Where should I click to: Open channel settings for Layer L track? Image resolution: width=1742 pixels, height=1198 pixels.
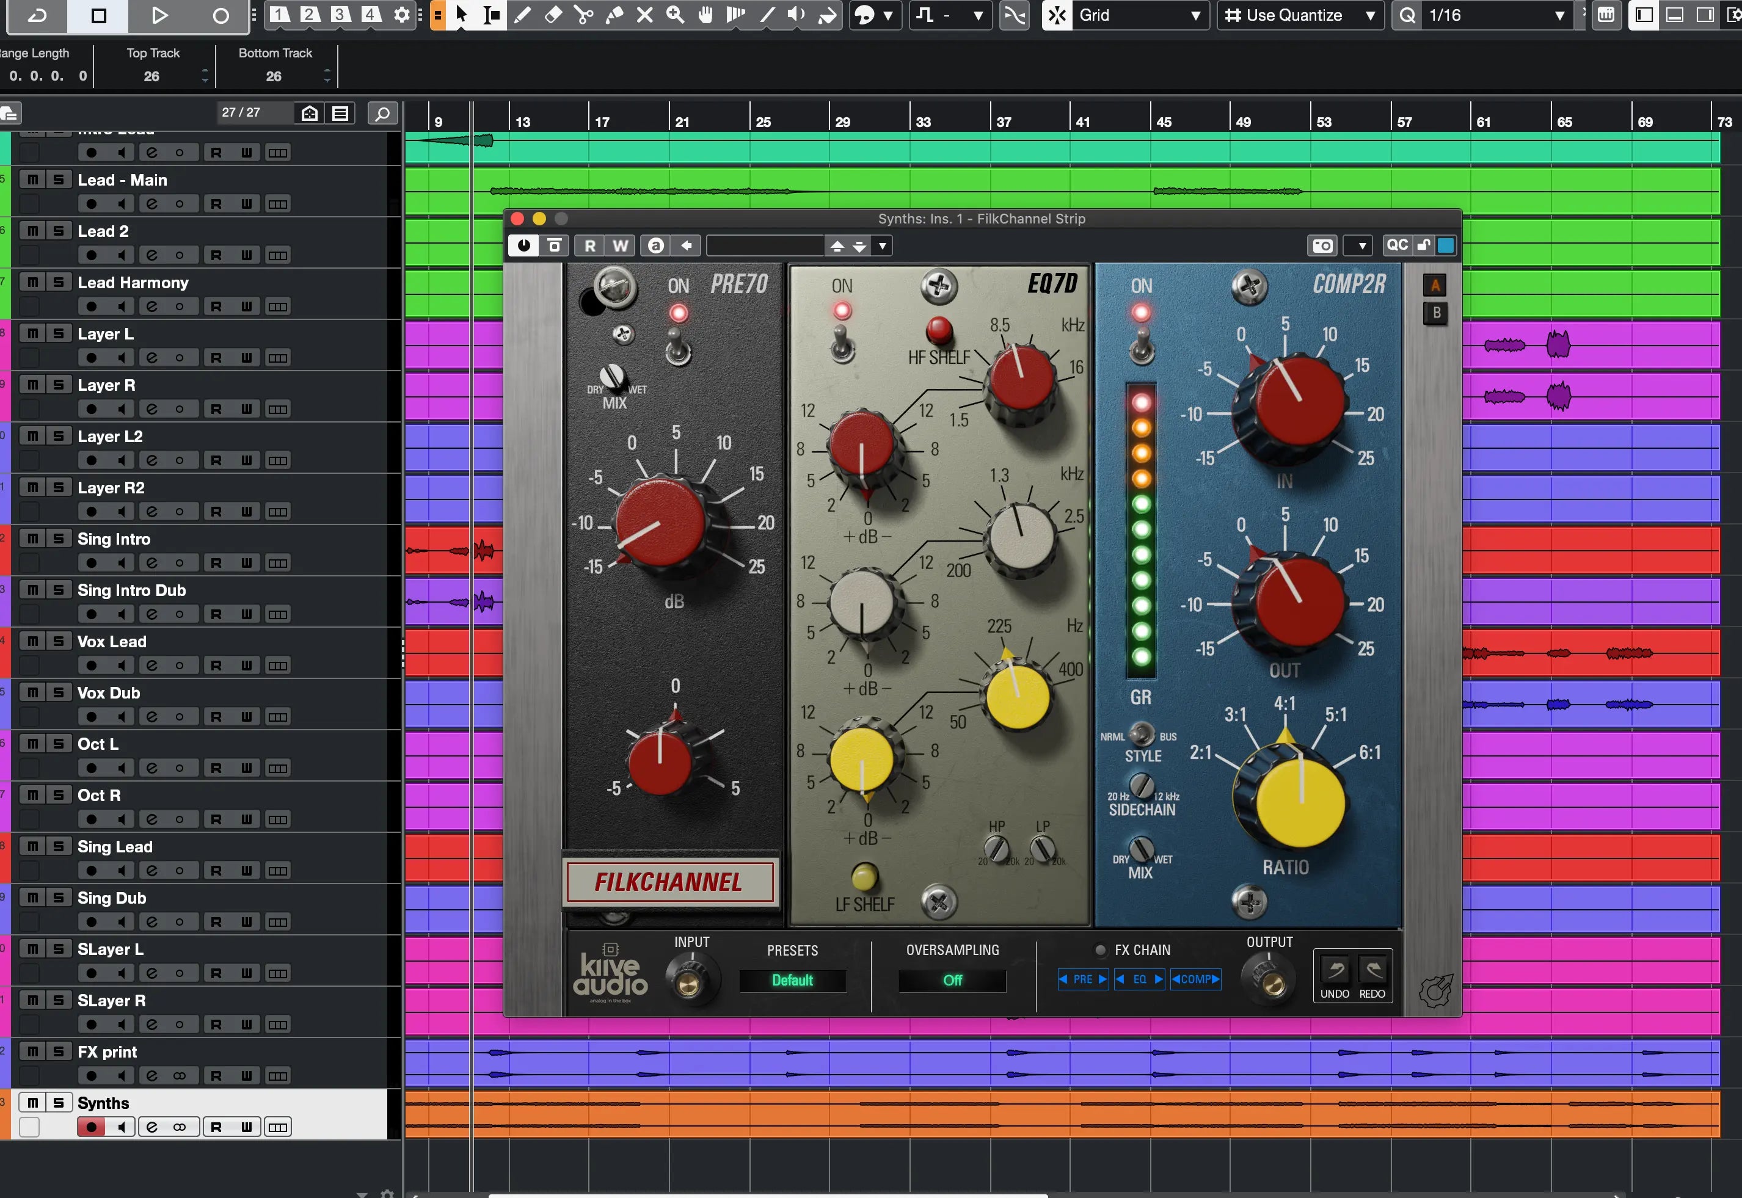point(151,357)
